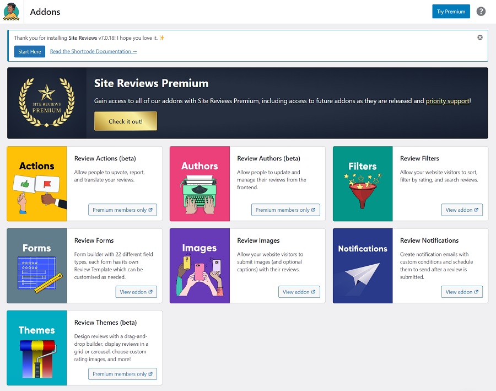
Task: Click View addon for Review Images
Action: (x=299, y=292)
